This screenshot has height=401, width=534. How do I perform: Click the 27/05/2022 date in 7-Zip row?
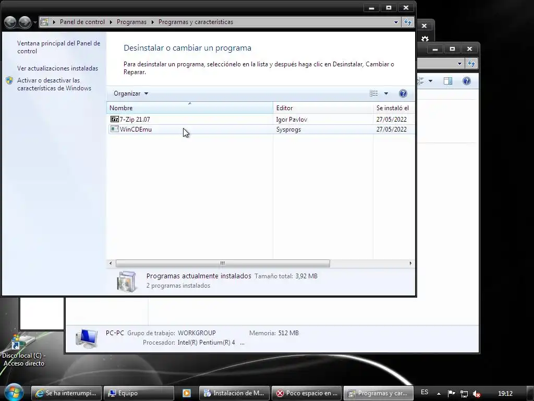(391, 120)
